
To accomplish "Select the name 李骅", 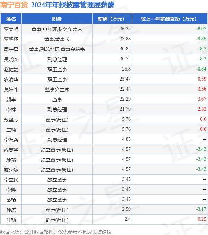I will pos(11,190).
